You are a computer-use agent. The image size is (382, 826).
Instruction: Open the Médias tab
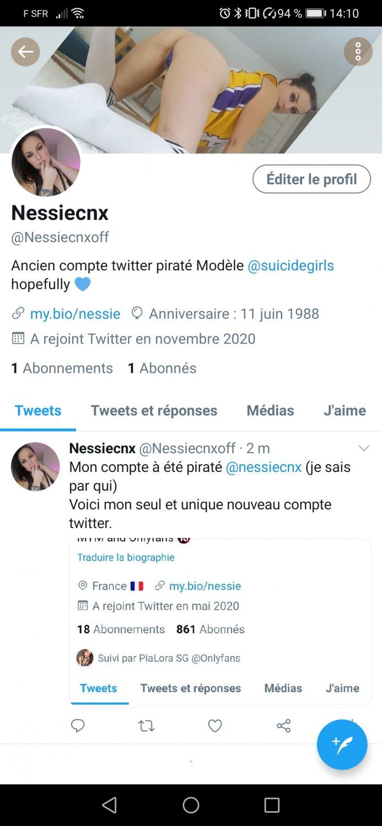(x=270, y=411)
